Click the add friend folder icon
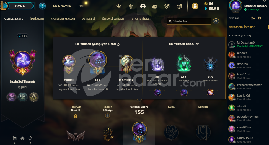This screenshot has width=269, height=145. (259, 18)
